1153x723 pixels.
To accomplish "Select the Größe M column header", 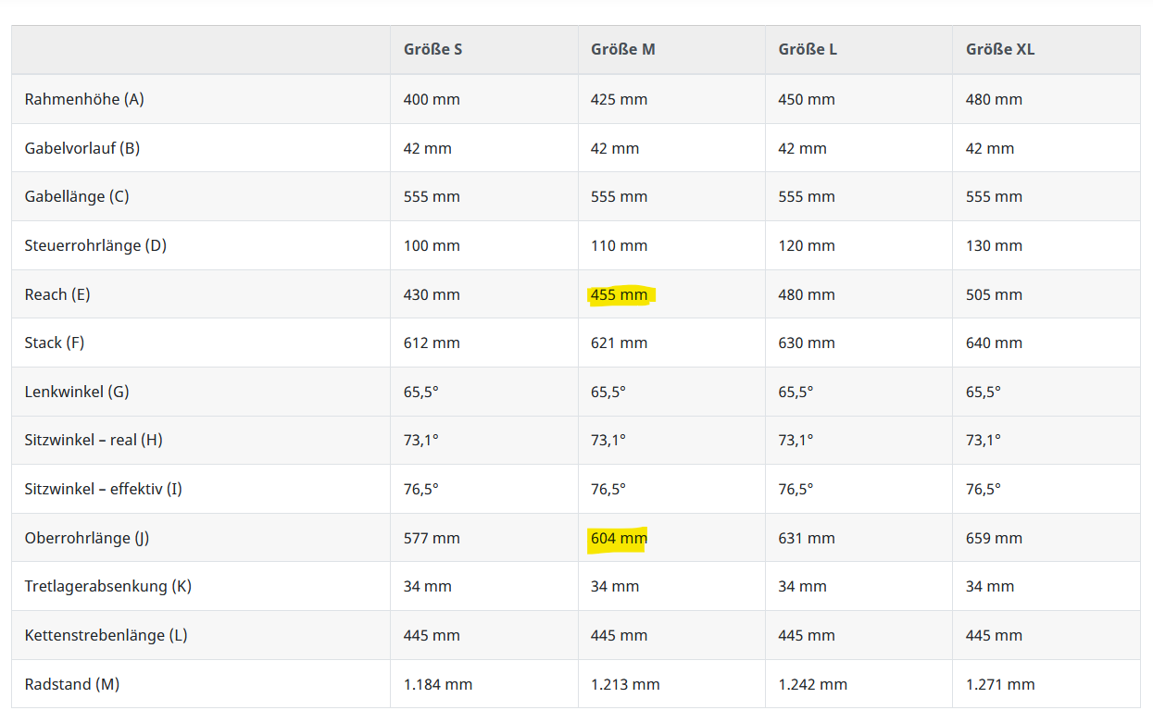I will coord(622,49).
